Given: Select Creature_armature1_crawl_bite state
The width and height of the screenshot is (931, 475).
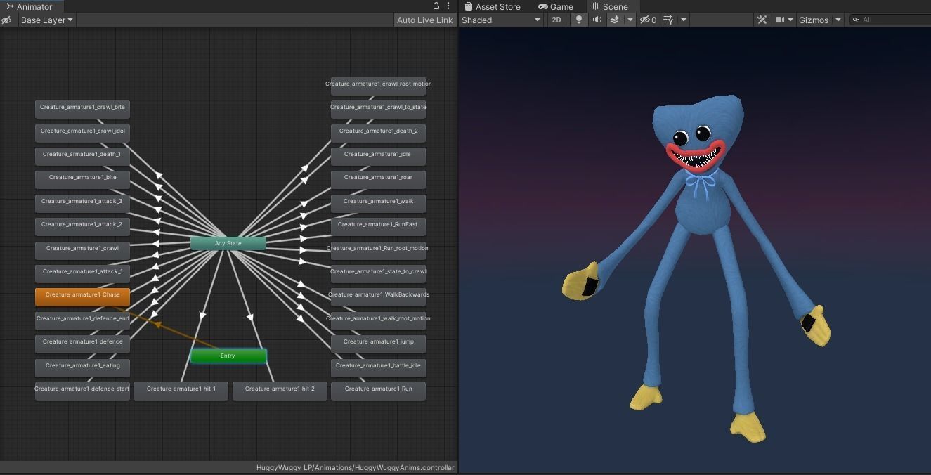Looking at the screenshot, I should click(83, 108).
